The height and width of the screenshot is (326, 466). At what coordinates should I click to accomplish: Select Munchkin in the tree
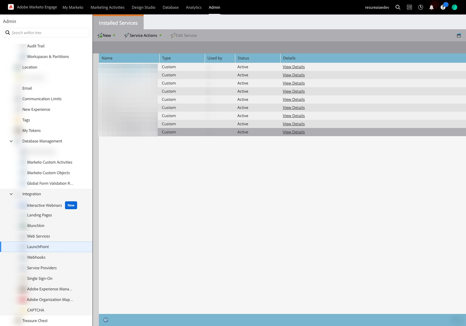[36, 225]
